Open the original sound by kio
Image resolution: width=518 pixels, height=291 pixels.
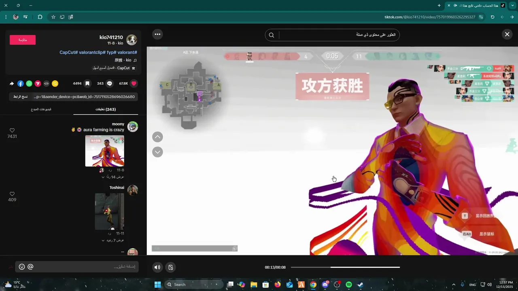126,60
